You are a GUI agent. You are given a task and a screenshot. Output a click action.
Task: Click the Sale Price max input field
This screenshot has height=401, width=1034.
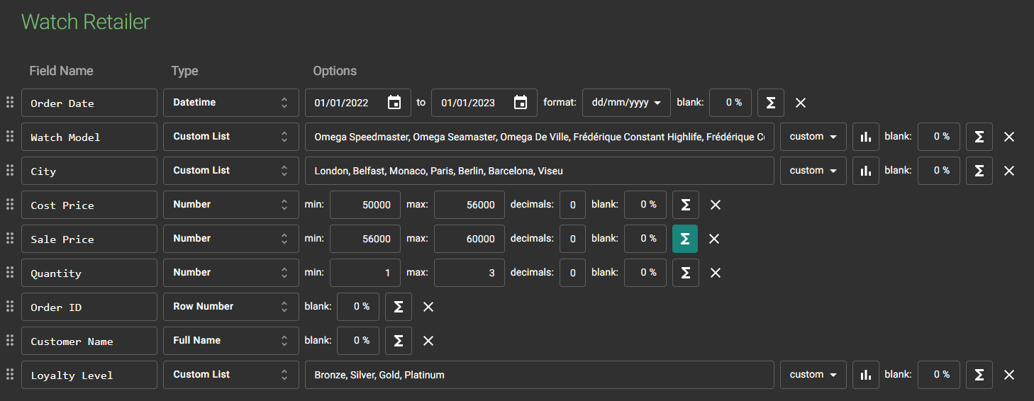click(469, 239)
